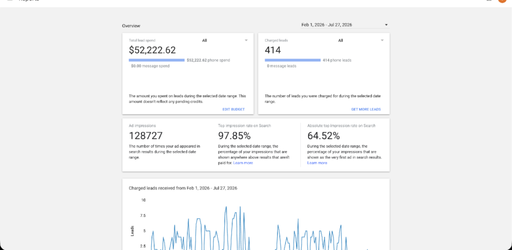512x250 pixels.
Task: Click the GET MORE LEADS link
Action: [365, 109]
